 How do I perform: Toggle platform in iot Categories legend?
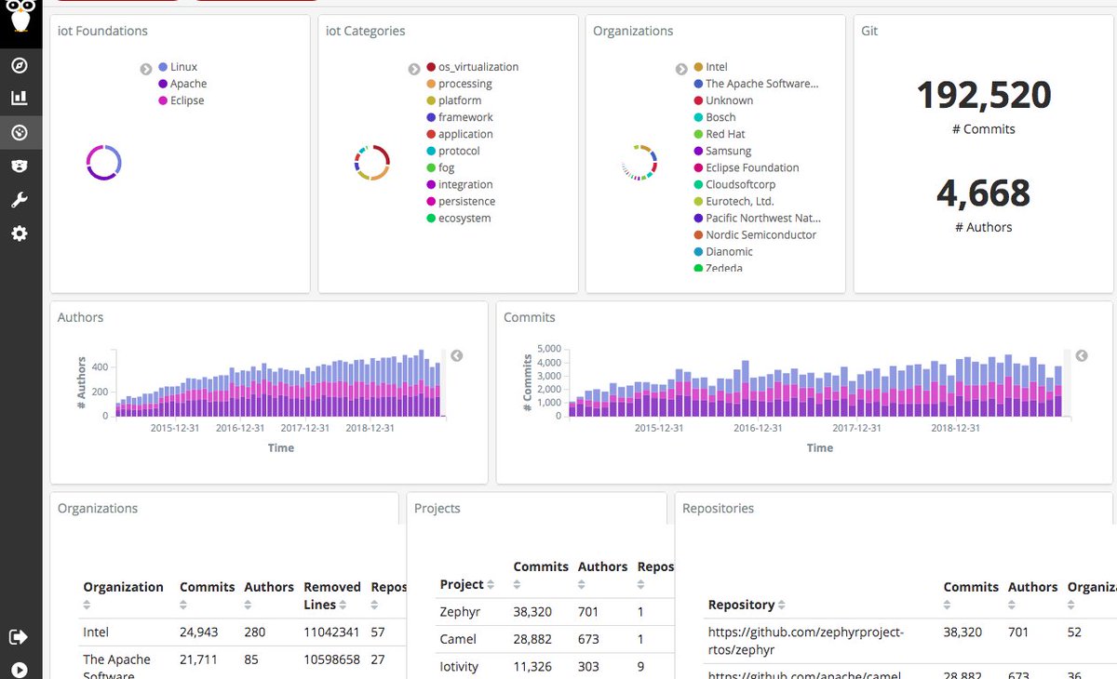453,100
